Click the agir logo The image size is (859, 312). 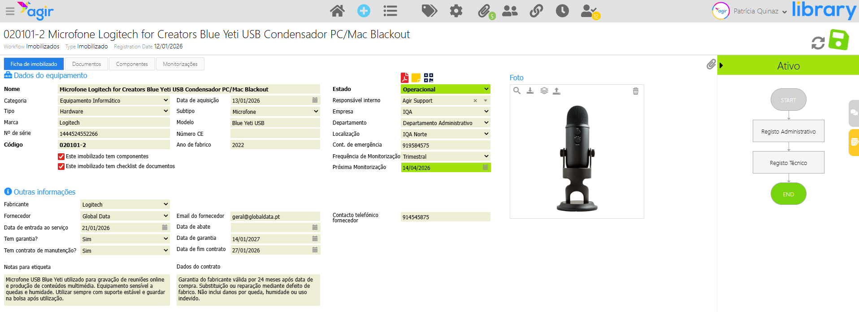pyautogui.click(x=35, y=11)
